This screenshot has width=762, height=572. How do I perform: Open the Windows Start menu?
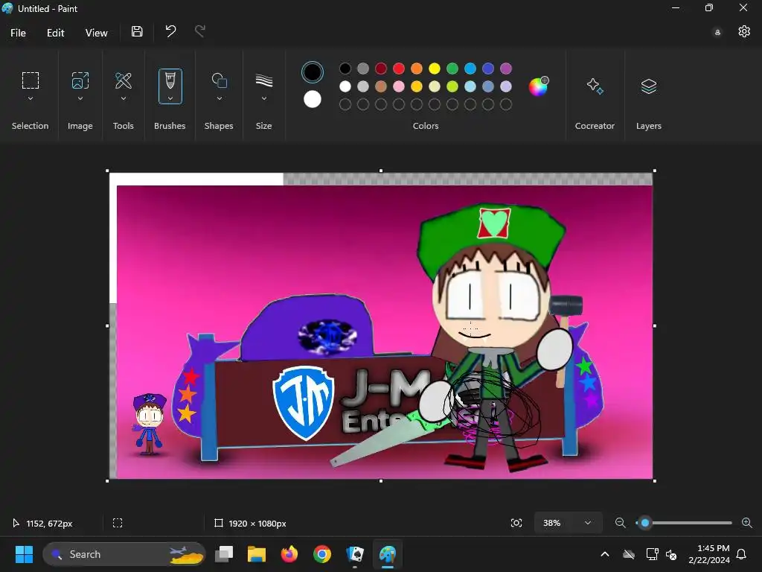pos(24,554)
